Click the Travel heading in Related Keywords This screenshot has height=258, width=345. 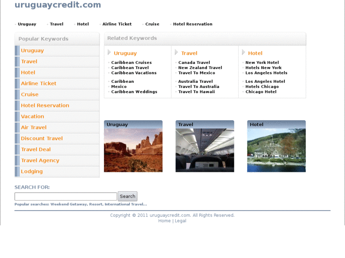coord(189,53)
